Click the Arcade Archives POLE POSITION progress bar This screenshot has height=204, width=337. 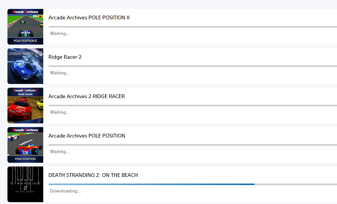193,145
